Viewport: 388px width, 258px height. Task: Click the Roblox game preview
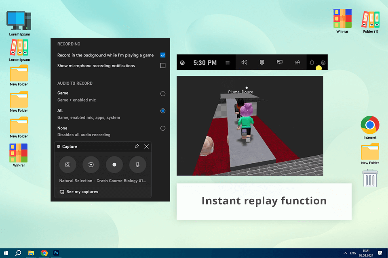(250, 126)
